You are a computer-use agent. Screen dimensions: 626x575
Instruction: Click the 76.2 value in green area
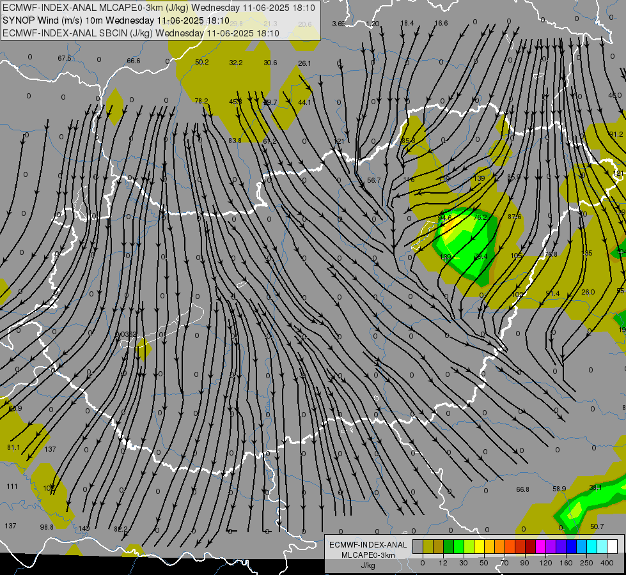(x=480, y=217)
